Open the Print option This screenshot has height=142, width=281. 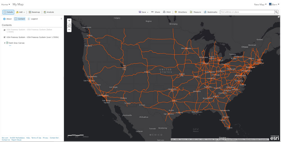point(167,12)
